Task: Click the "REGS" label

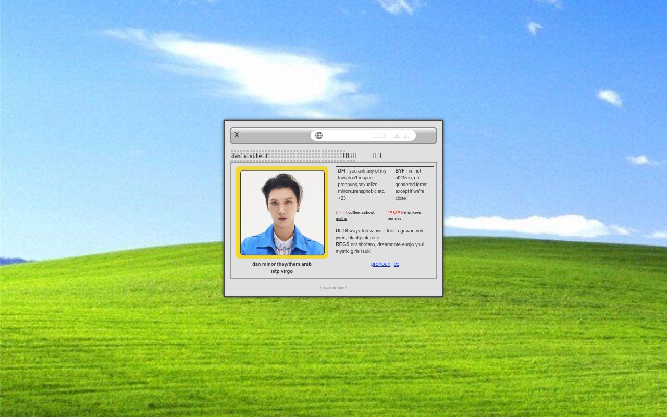Action: [x=342, y=244]
